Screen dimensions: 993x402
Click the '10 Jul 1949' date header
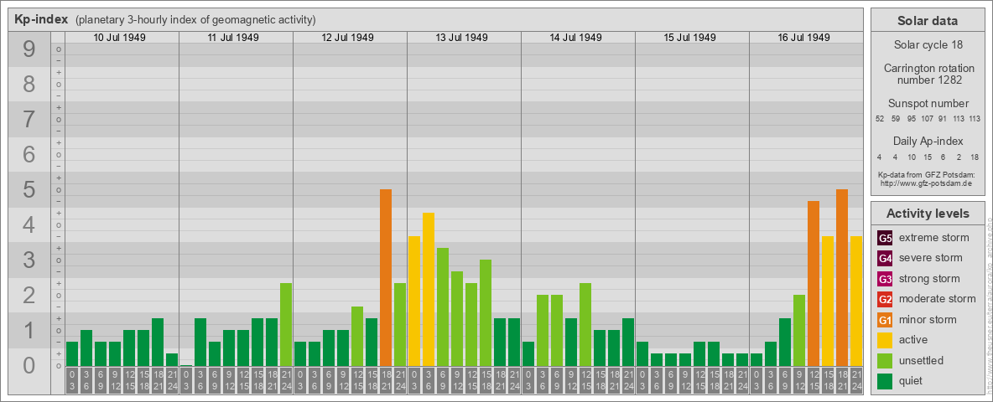(120, 38)
